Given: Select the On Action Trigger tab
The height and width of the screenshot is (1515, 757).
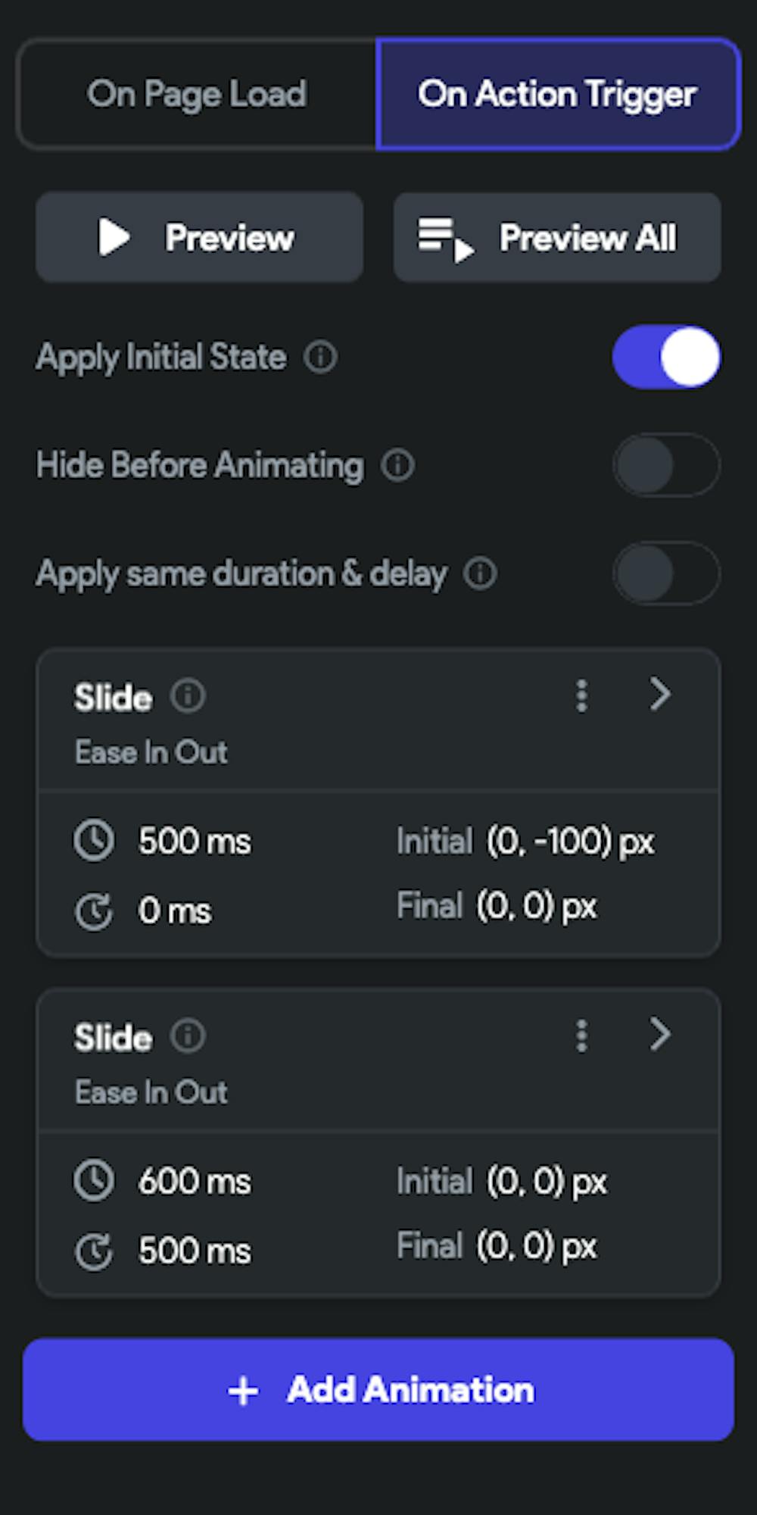Looking at the screenshot, I should click(556, 94).
